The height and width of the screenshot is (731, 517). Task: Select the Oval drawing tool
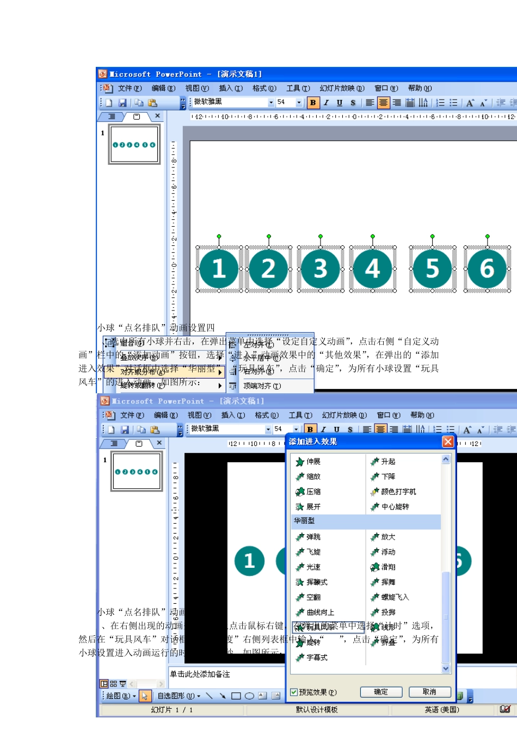coord(249,696)
